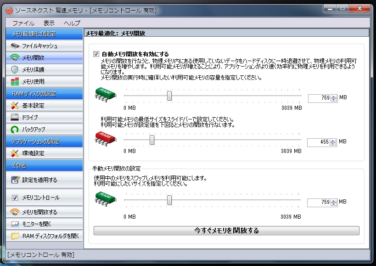Click the 今すぐメモリを開放する button
Viewport: 376px width, 266px height.
pos(226,231)
